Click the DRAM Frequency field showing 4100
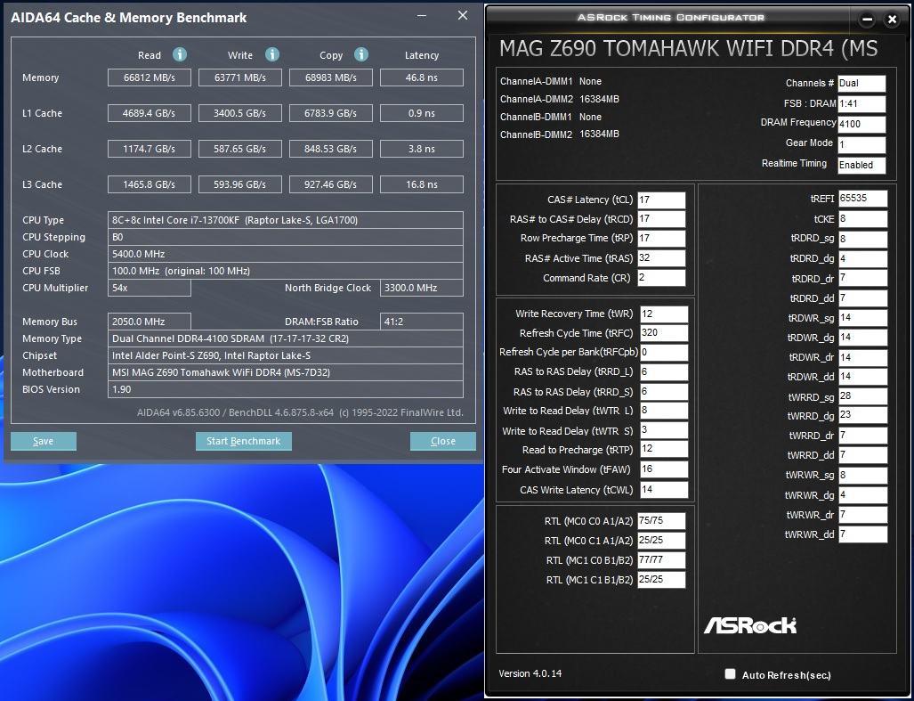 [x=861, y=124]
